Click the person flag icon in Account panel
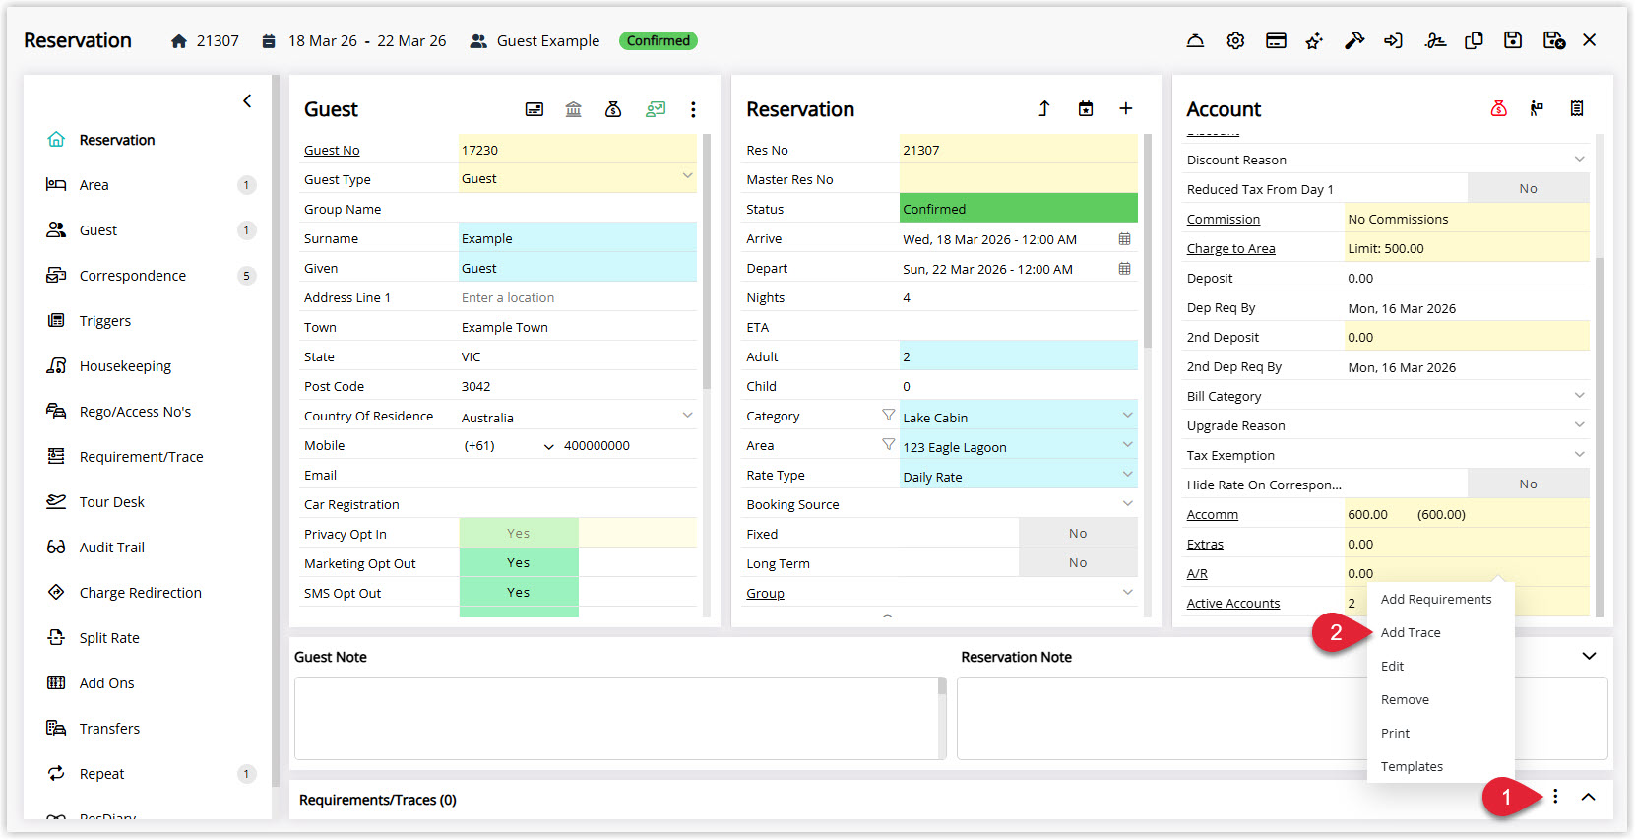Screen dimensions: 1635x840 coord(1537,108)
